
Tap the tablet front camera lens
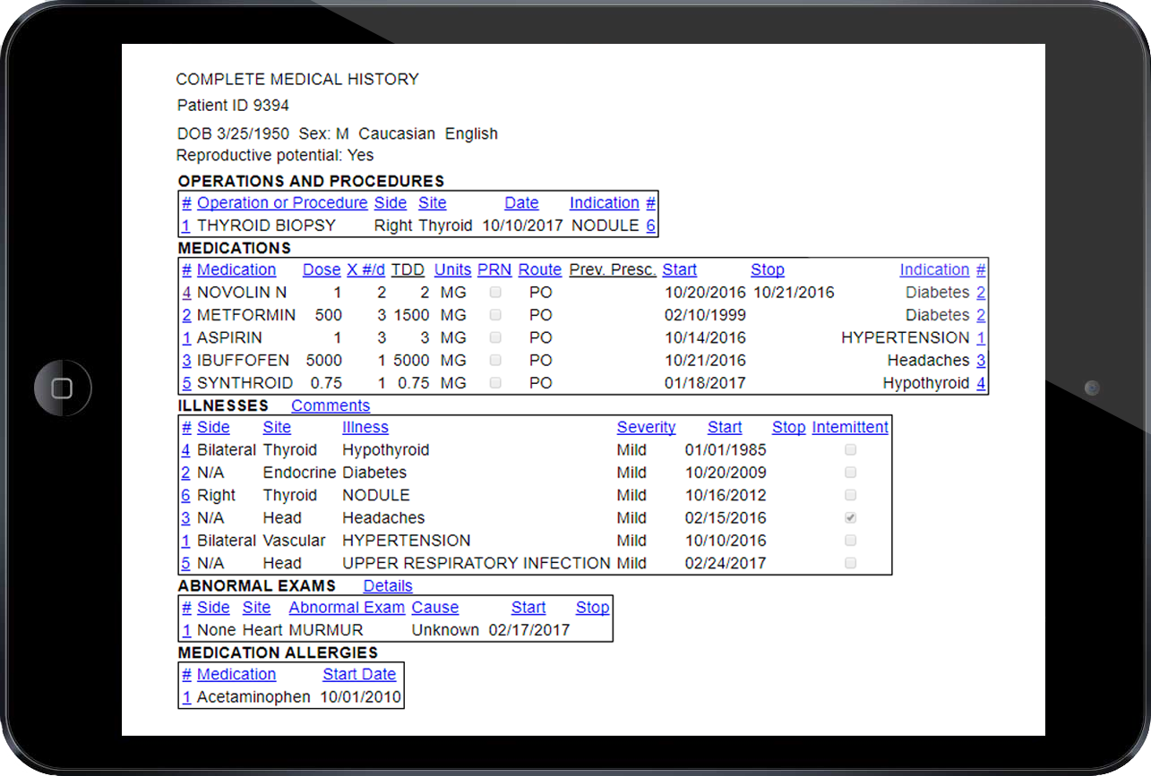pyautogui.click(x=1091, y=388)
